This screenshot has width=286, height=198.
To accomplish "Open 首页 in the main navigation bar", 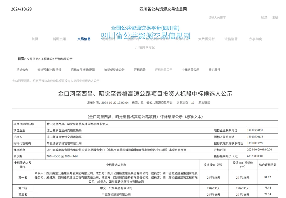I will point(35,39).
